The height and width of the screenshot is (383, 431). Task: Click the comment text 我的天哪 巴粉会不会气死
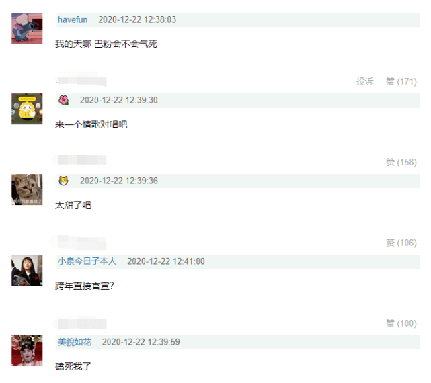click(x=106, y=44)
